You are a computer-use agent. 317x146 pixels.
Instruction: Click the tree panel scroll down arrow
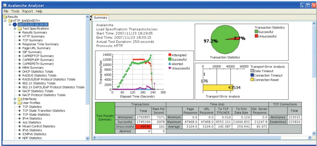[87, 138]
